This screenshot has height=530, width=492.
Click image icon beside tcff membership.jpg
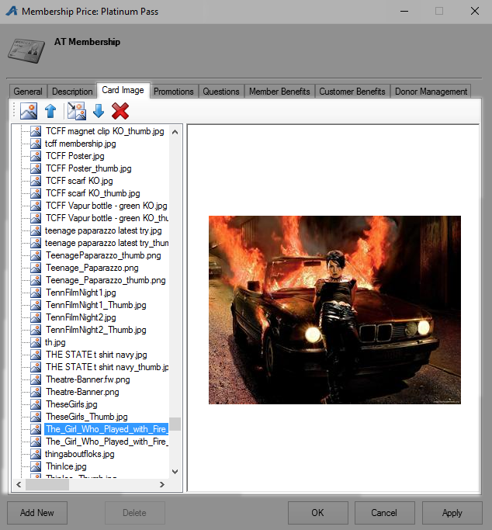click(36, 144)
